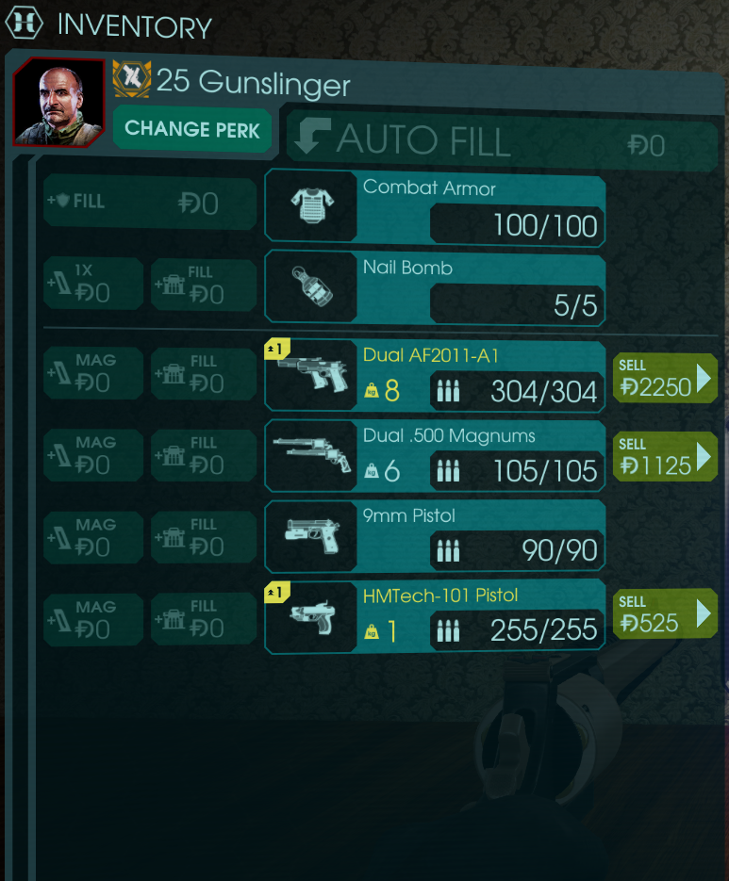Select the Dual .500 Magnums icon
Viewport: 729px width, 881px height.
(312, 454)
